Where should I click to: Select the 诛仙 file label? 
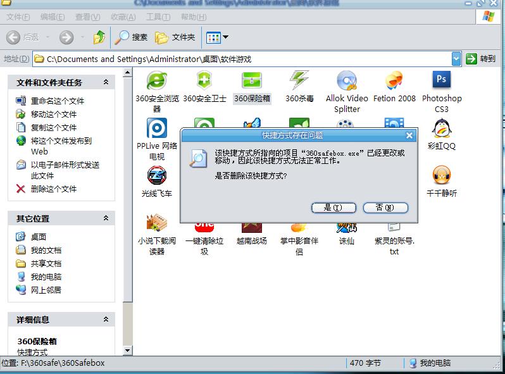347,241
